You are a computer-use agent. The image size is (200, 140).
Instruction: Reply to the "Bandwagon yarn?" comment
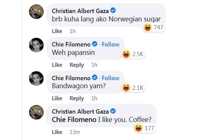point(77,99)
